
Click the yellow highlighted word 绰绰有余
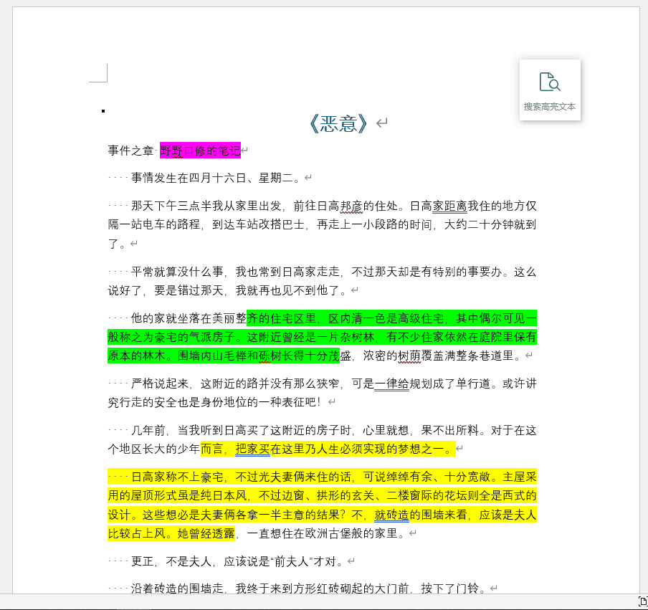[x=409, y=477]
